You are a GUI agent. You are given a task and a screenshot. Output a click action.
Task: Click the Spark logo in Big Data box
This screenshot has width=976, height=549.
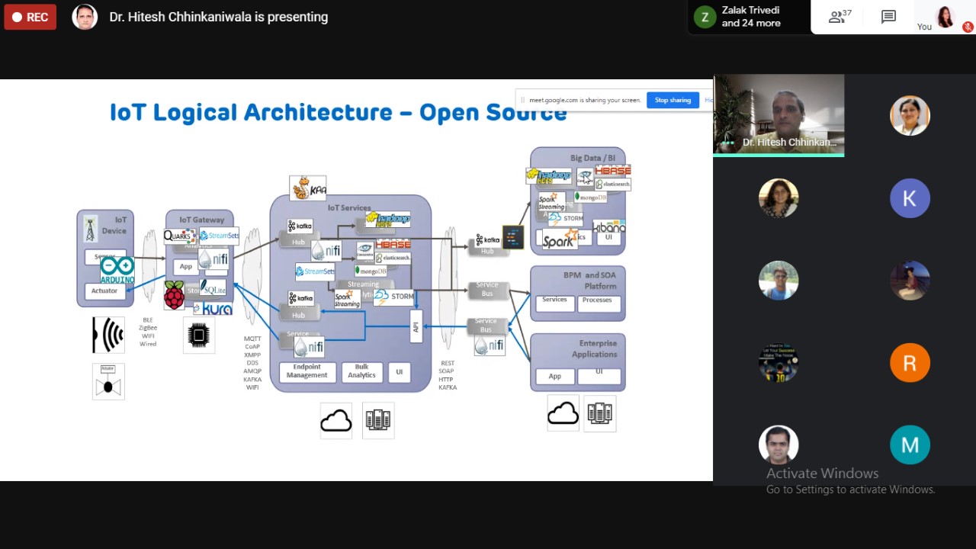tap(559, 240)
